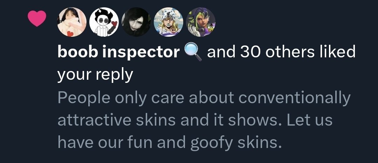Open the green-and-purple haired character avatar
This screenshot has height=163, width=378.
[x=201, y=22]
